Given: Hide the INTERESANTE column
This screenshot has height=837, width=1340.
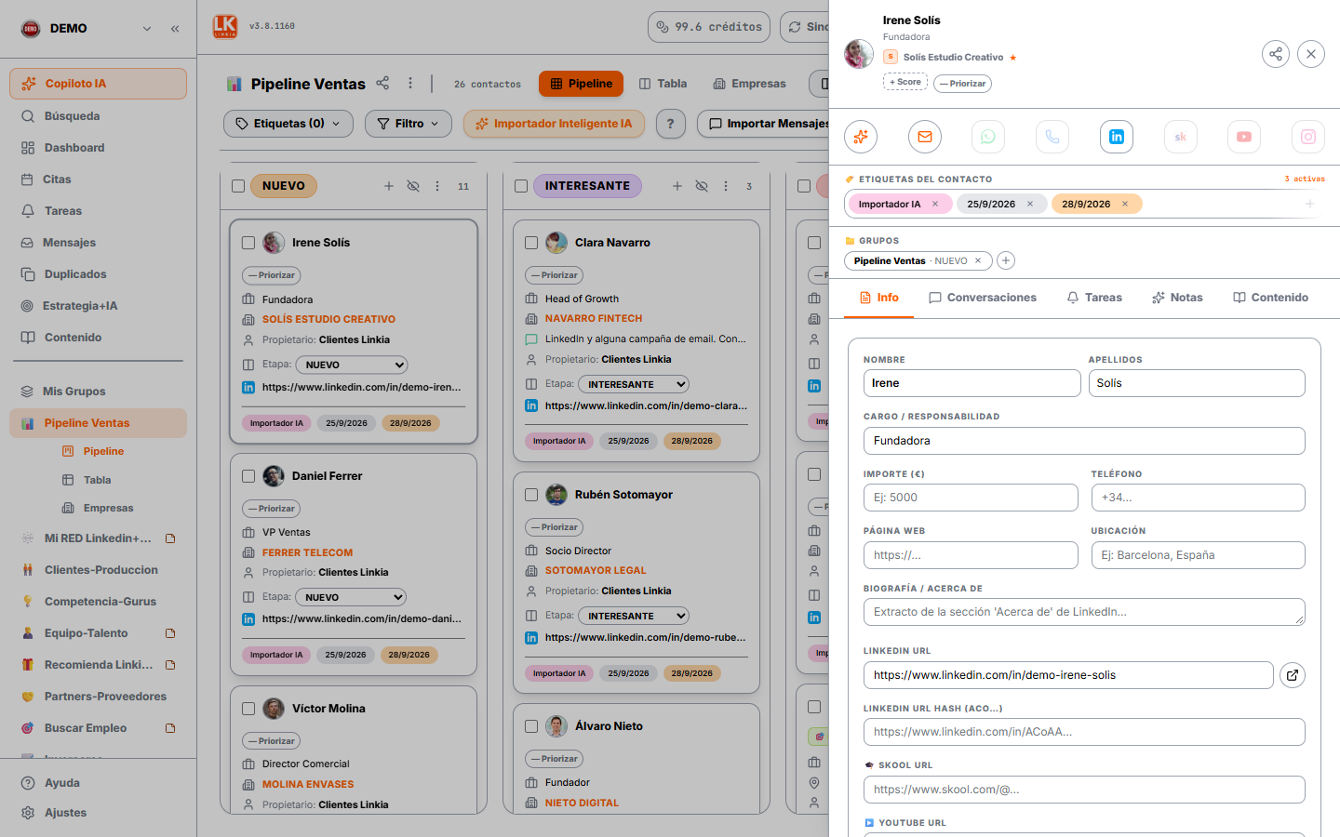Looking at the screenshot, I should [x=702, y=186].
